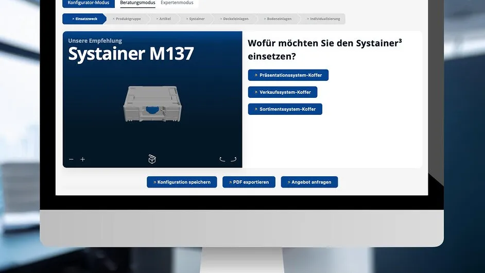Click the Systainer 3D model preview
Image resolution: width=485 pixels, height=273 pixels.
tap(152, 104)
